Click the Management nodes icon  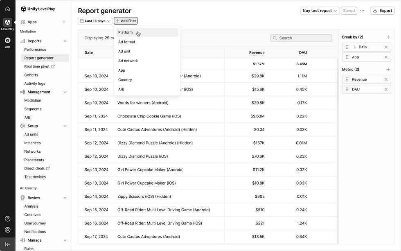(x=23, y=92)
